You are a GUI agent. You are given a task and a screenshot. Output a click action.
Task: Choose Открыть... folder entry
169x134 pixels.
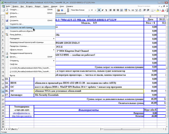click(30, 13)
